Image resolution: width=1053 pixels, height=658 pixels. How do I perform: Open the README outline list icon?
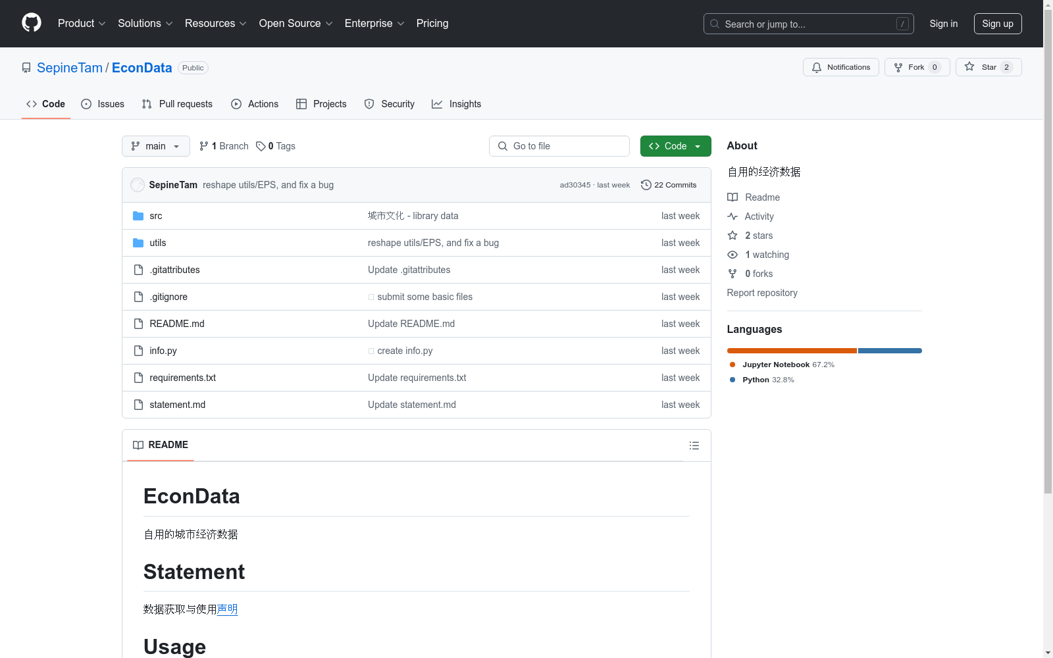694,445
